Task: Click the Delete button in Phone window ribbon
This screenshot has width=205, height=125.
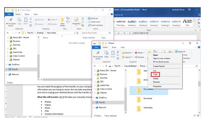Action: [x=140, y=53]
